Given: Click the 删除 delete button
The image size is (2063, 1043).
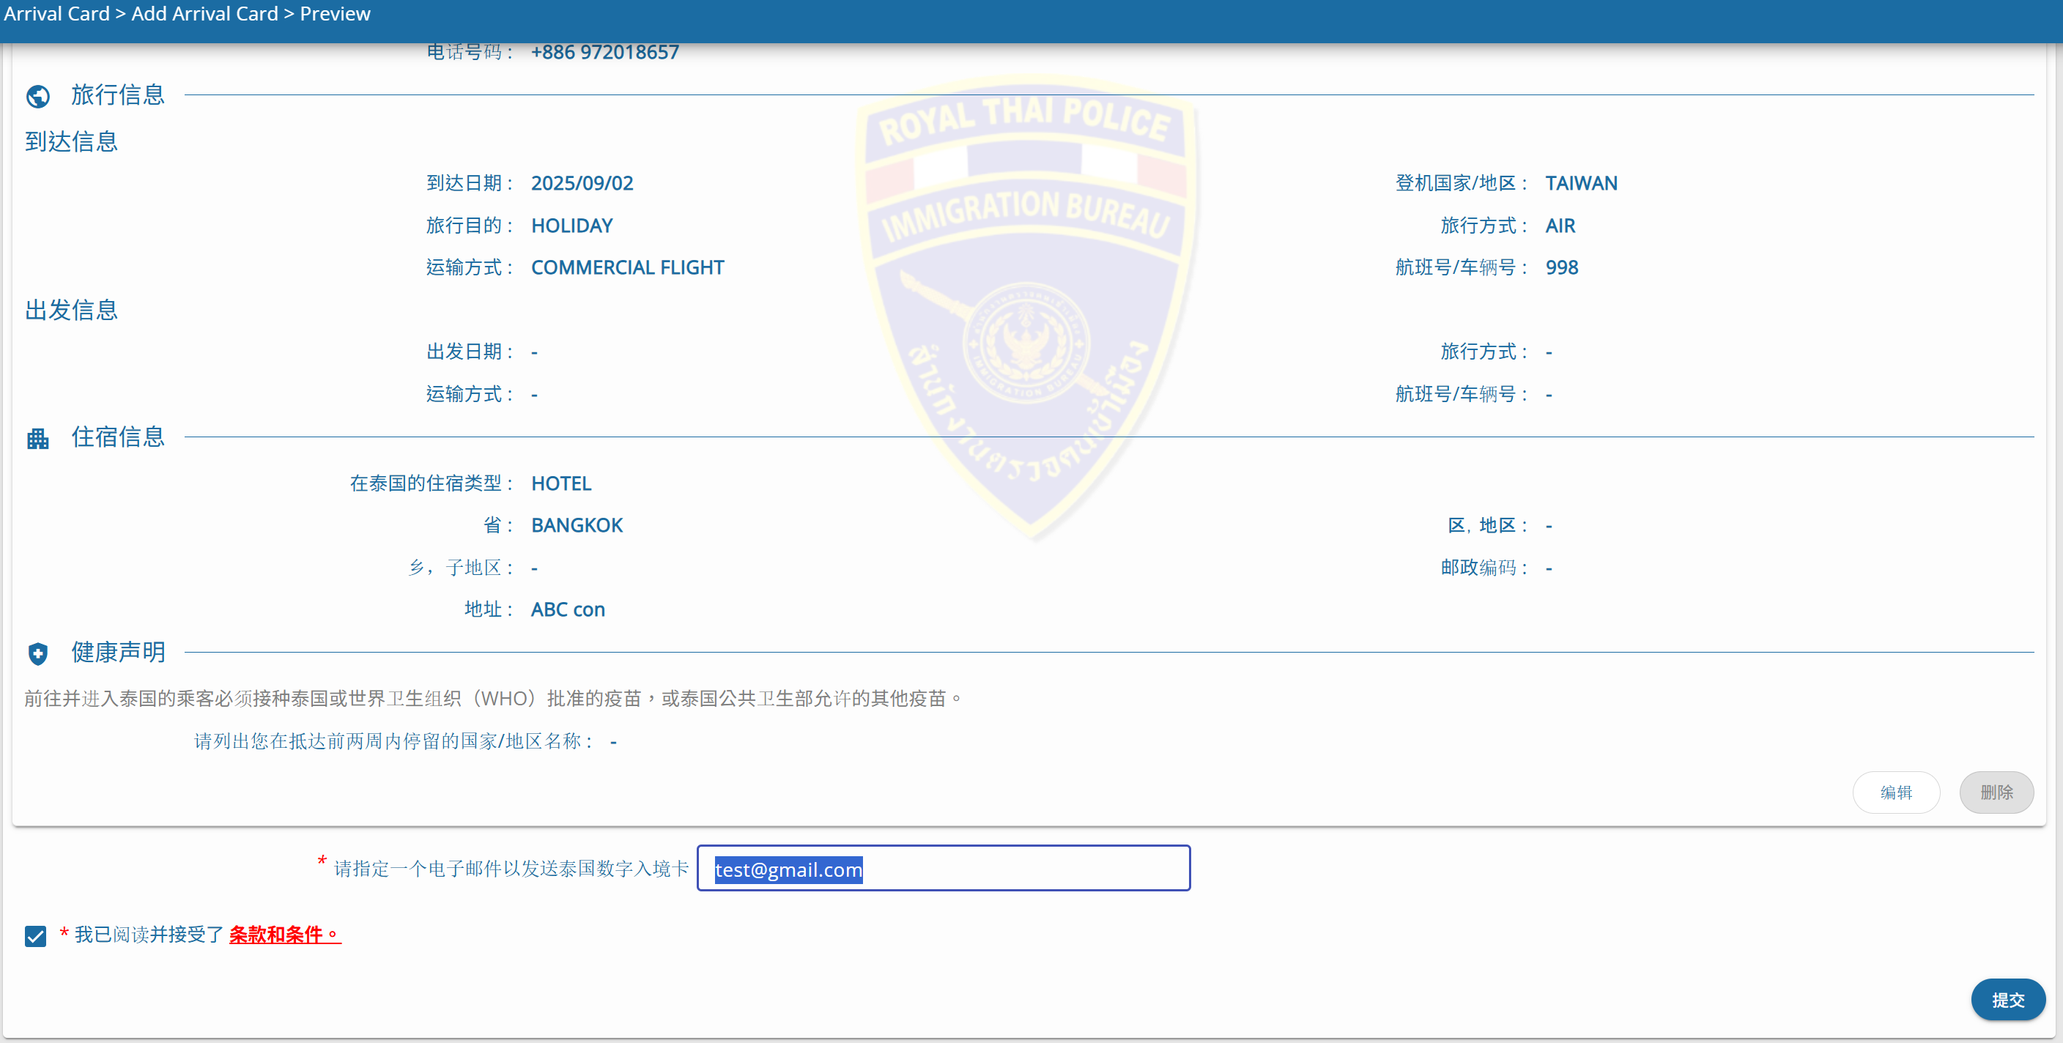Looking at the screenshot, I should coord(1996,793).
